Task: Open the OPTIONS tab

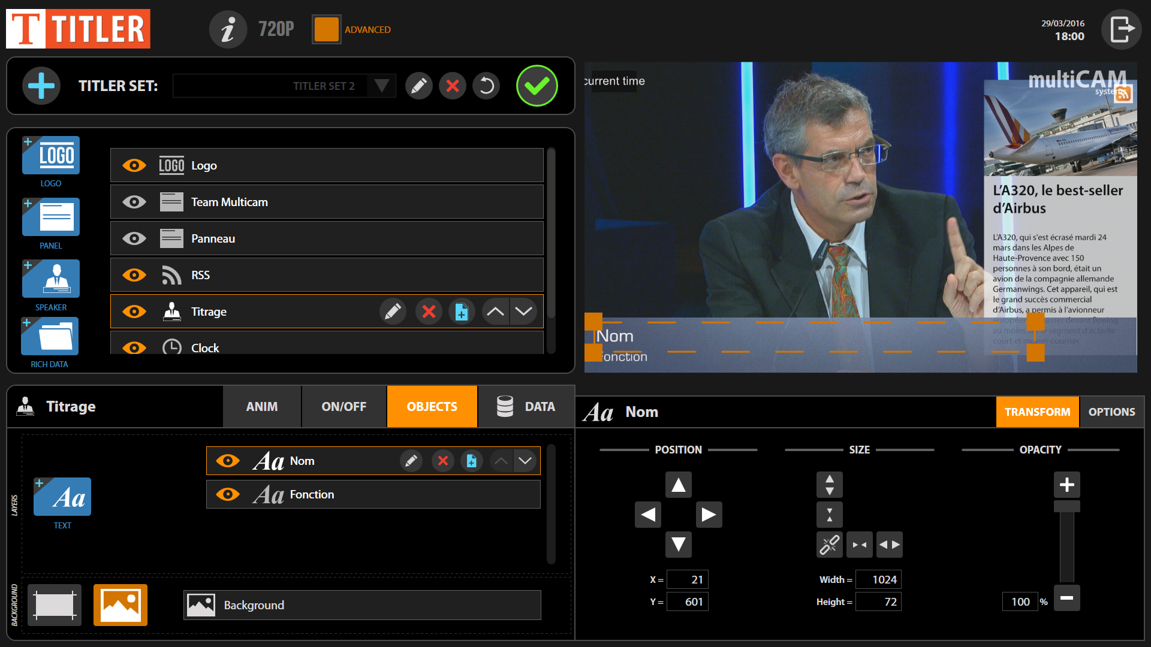Action: 1111,412
